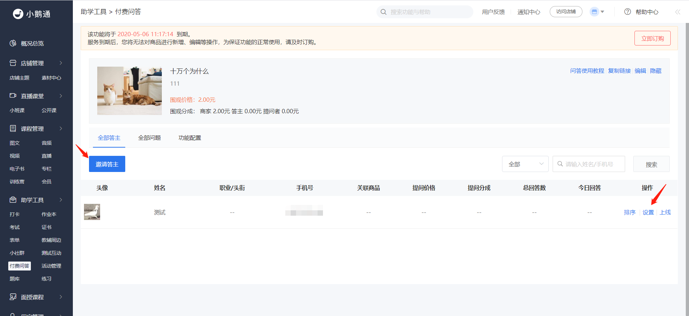Open the 全部 filter dropdown

[525, 164]
